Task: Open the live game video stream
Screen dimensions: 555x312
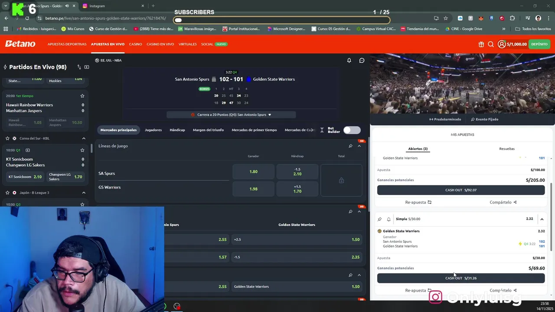Action: [462, 84]
